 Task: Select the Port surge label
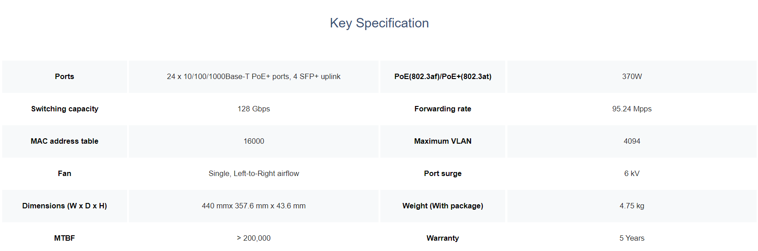[443, 174]
